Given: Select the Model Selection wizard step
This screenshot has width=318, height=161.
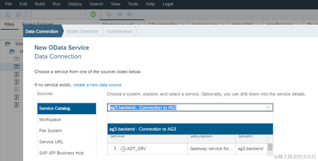Looking at the screenshot, I should (x=82, y=31).
